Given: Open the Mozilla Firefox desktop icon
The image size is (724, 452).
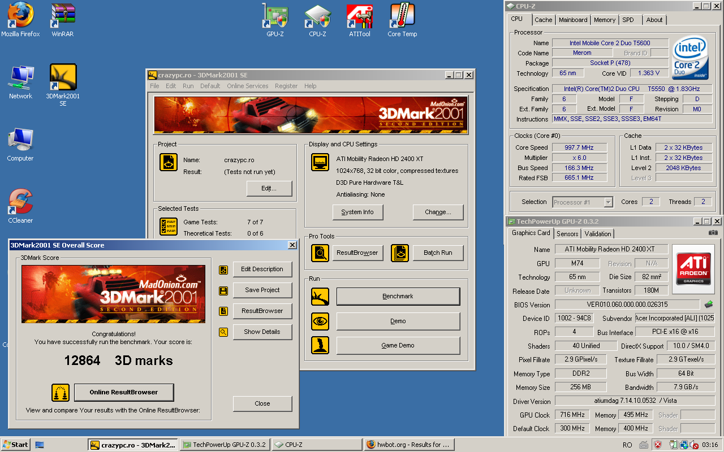Looking at the screenshot, I should [20, 20].
